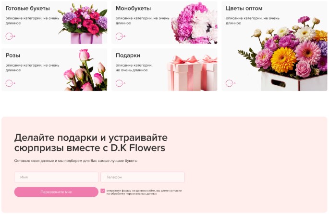Click arrow icon in Монобукеты card

[x=121, y=36]
